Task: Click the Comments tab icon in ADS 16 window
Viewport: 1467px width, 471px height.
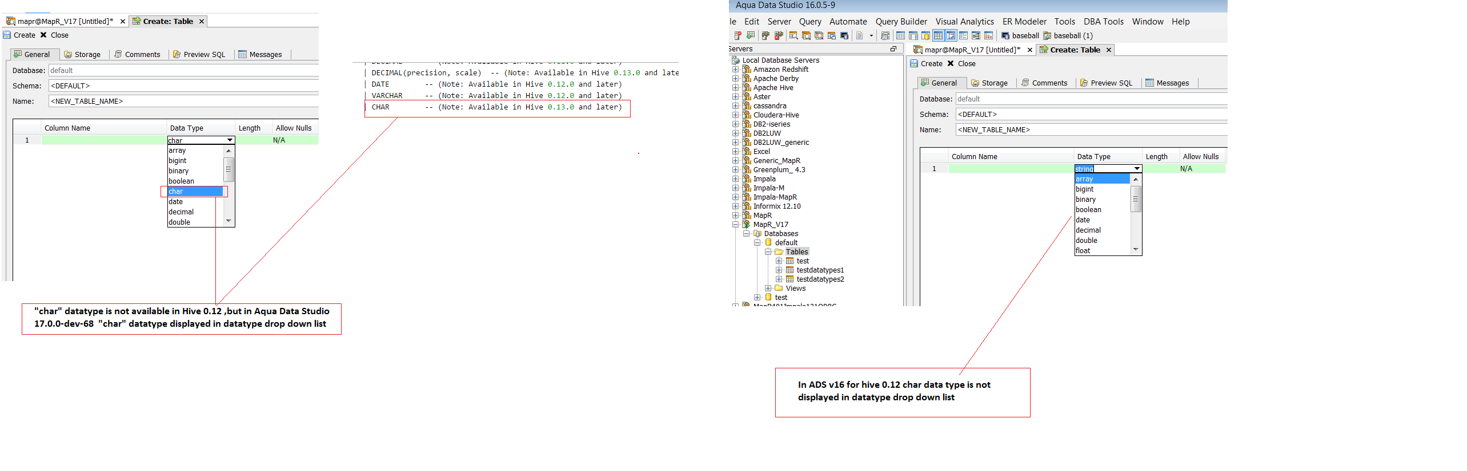Action: 1025,83
